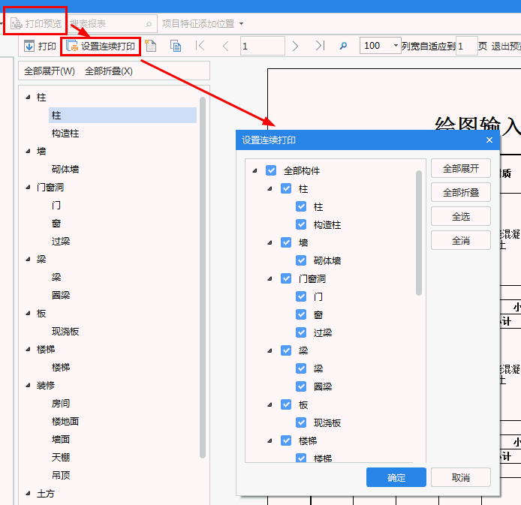Jump to the first page
This screenshot has width=521, height=505.
(200, 47)
